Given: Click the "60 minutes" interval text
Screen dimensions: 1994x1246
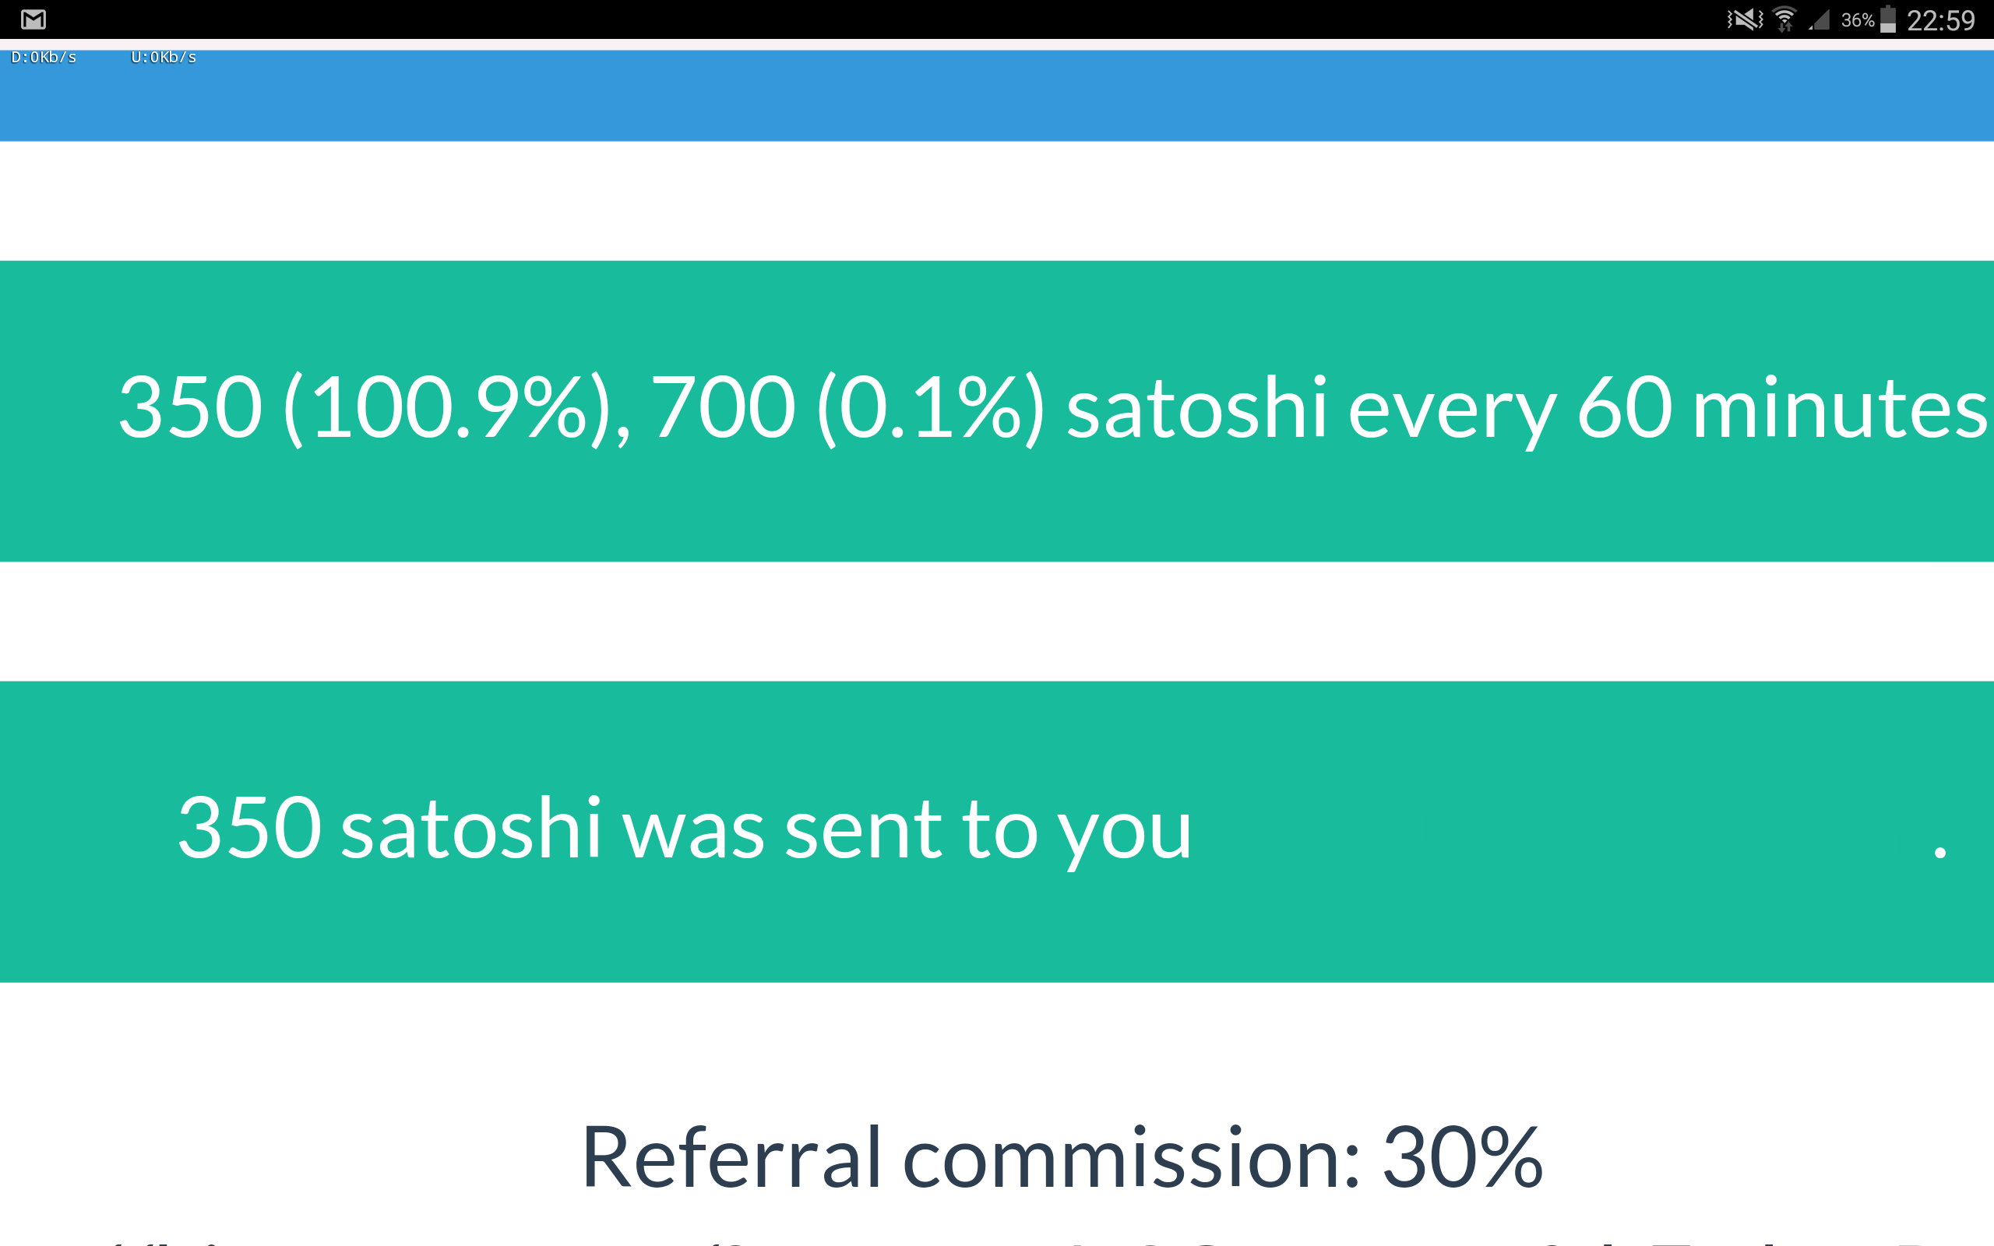Looking at the screenshot, I should (1781, 408).
